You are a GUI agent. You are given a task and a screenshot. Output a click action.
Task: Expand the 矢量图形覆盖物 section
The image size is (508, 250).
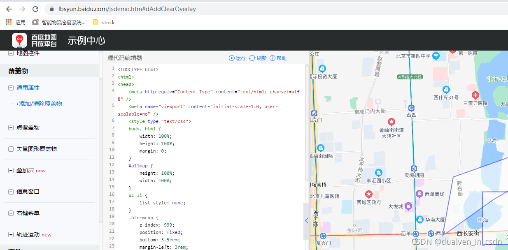click(x=11, y=149)
